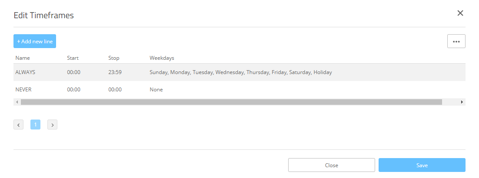Viewport: 479px width, 178px height.
Task: Go to the previous page arrow
Action: (18, 125)
